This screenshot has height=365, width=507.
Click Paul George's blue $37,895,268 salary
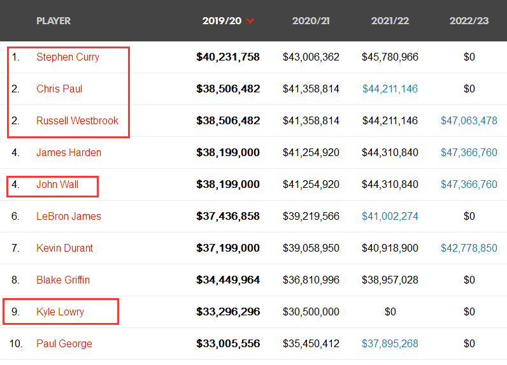tap(390, 343)
